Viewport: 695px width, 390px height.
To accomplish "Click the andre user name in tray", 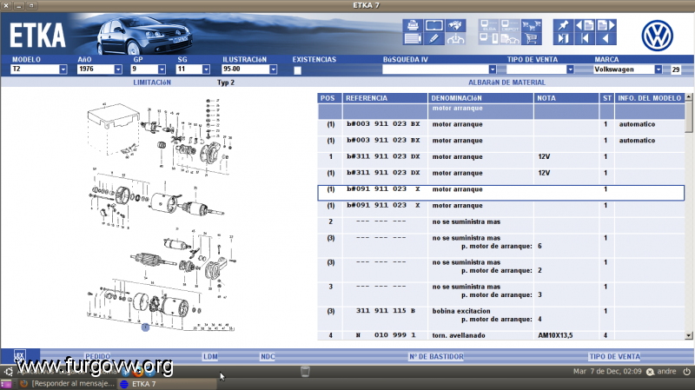I will coord(666,372).
